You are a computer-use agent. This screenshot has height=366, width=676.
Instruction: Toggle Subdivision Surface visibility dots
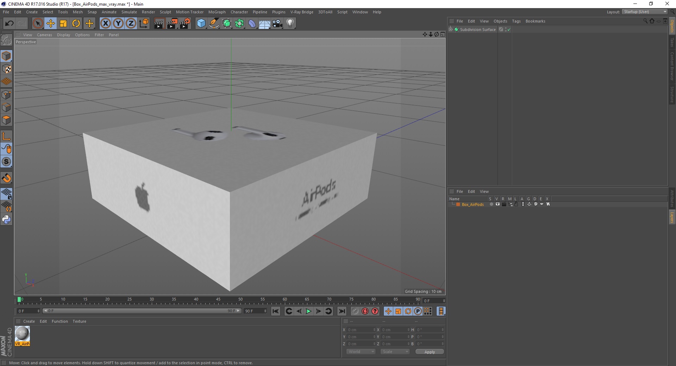[x=506, y=30]
